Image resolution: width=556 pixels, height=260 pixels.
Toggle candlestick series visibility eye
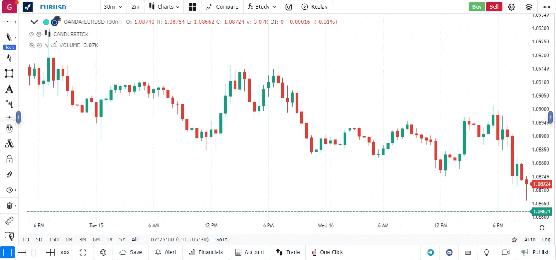coord(31,35)
